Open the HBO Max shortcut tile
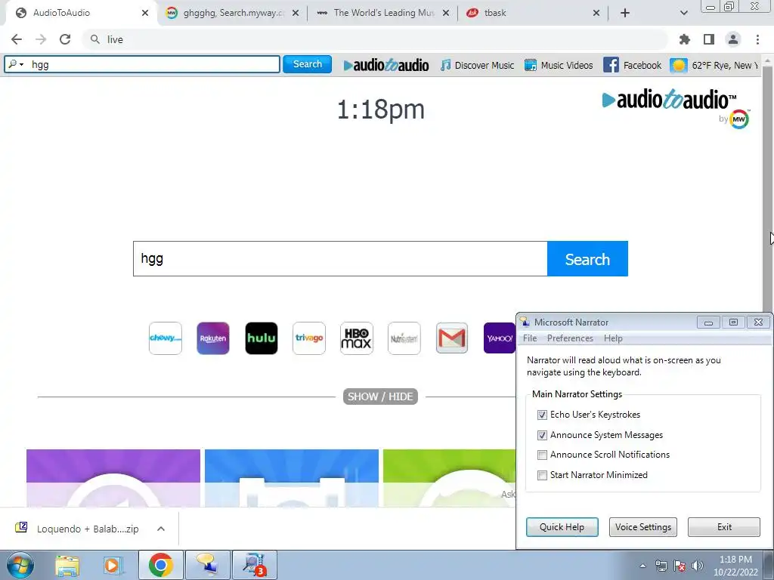This screenshot has height=580, width=774. pos(357,338)
